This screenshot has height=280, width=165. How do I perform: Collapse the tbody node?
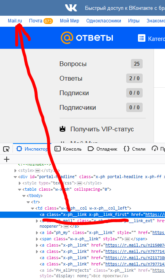click(x=24, y=196)
